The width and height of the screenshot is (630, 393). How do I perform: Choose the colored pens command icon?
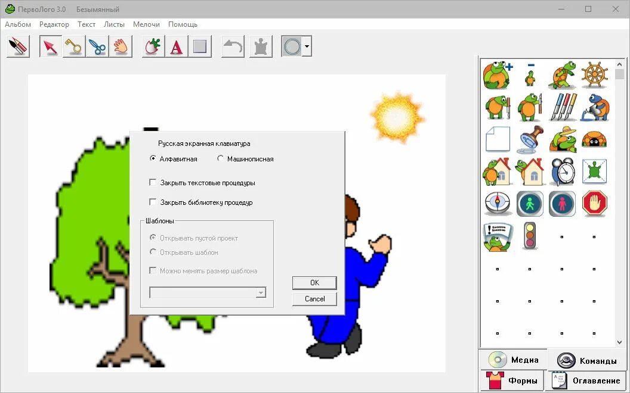click(562, 107)
